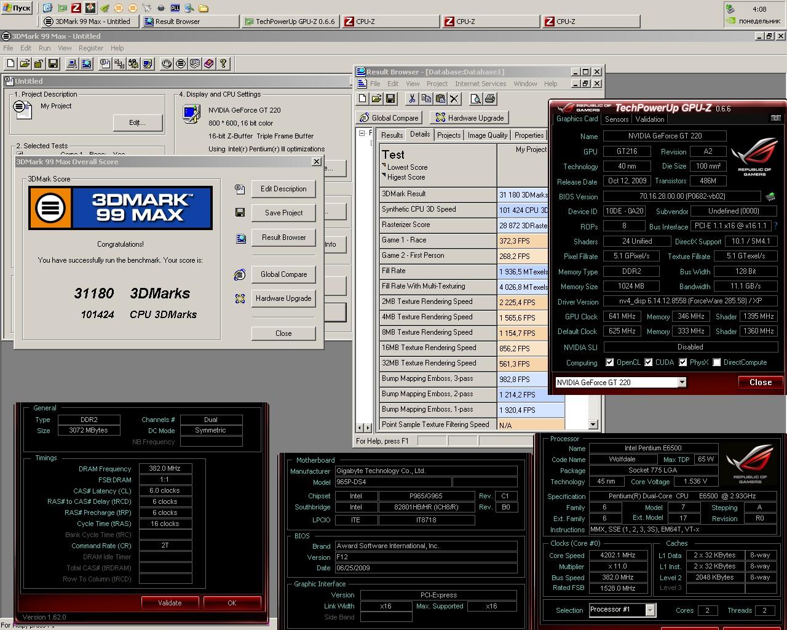
Task: Click the Save floppy icon in Result Browser toolbar
Action: 390,98
